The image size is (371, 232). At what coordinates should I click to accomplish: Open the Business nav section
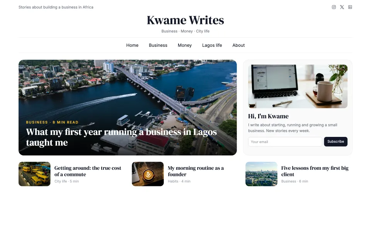click(x=158, y=45)
